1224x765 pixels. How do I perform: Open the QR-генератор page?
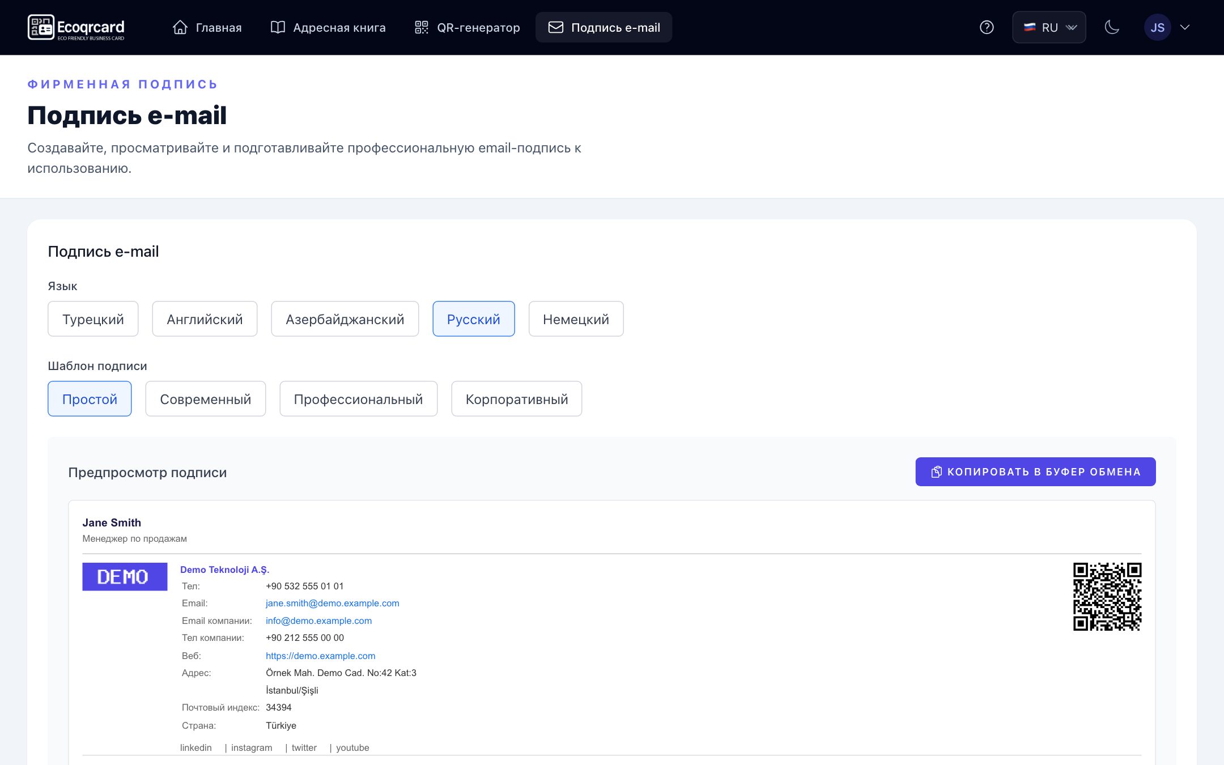click(467, 27)
